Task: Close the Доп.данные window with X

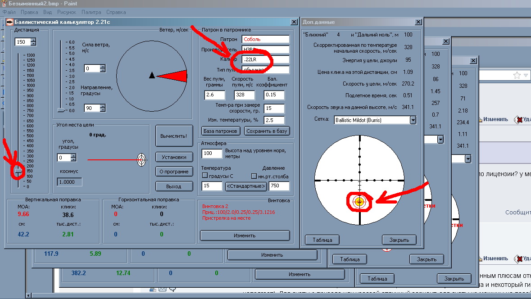Action: click(418, 22)
